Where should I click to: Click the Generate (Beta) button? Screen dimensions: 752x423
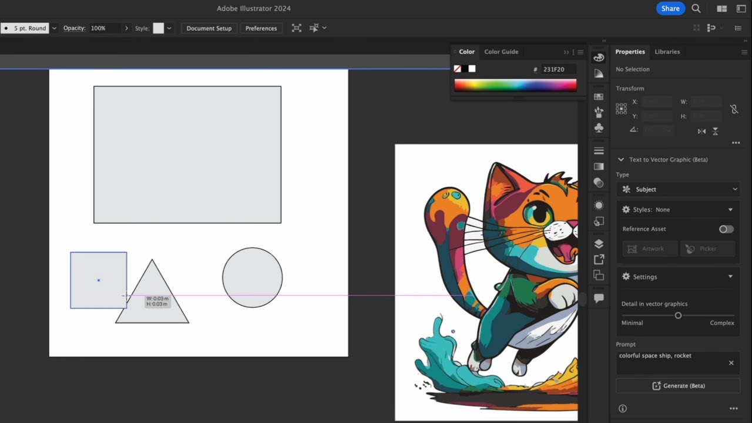click(678, 386)
